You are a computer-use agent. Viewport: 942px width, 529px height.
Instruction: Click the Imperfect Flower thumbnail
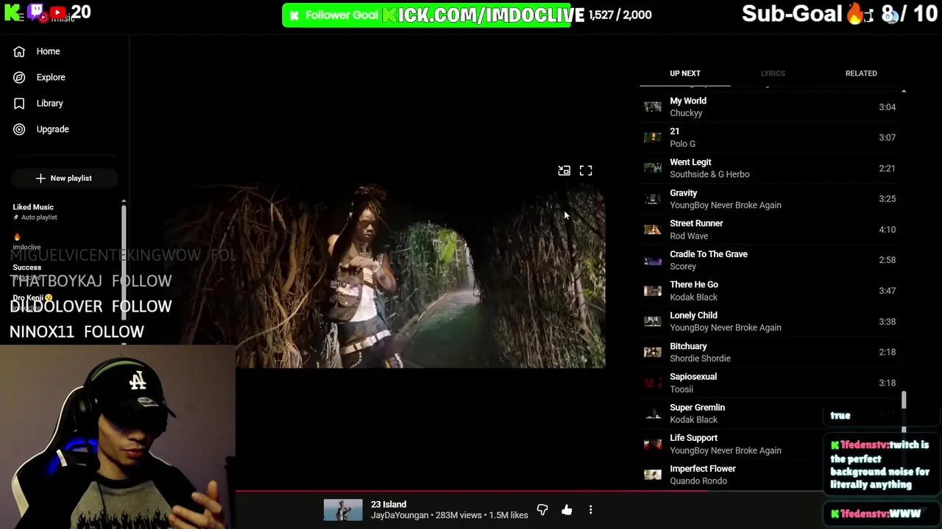coord(653,475)
